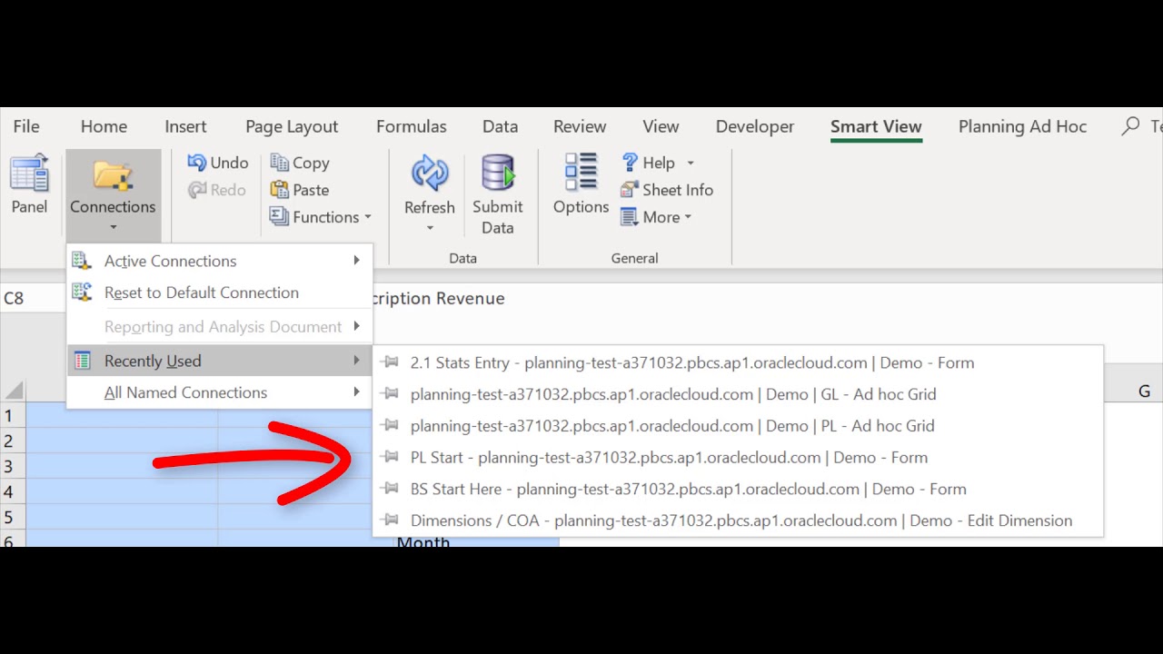
Task: Open PL Start Demo form
Action: point(738,457)
